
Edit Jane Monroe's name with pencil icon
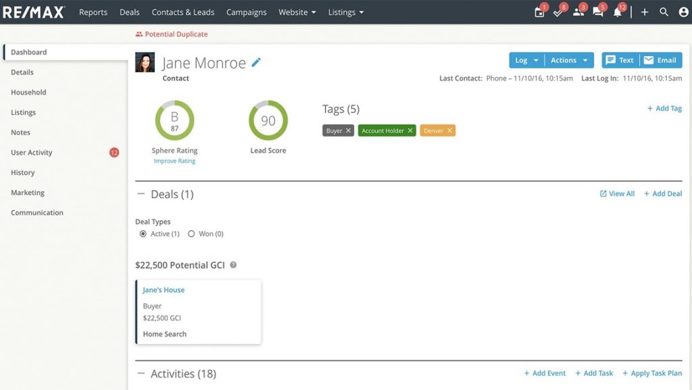coord(256,62)
